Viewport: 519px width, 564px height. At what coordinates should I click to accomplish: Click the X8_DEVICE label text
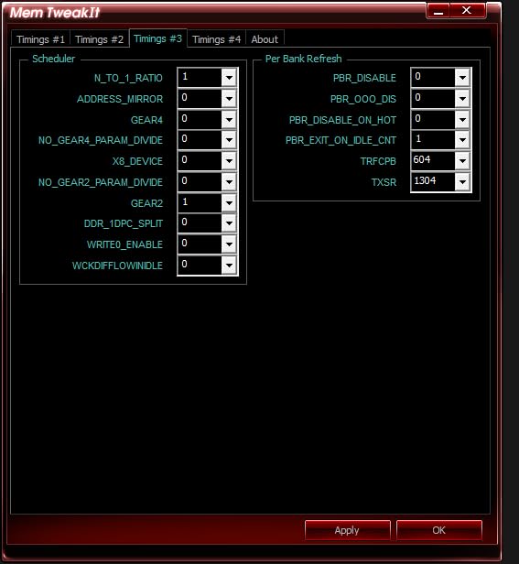click(137, 161)
